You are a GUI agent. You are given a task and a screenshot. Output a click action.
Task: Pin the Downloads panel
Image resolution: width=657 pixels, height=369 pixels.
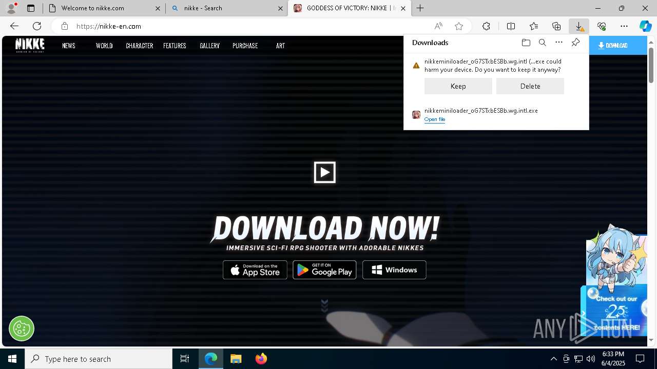(576, 43)
